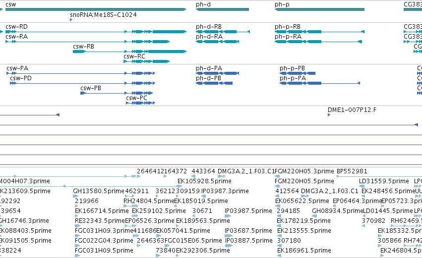Viewport: 422px width, 258px height.
Task: Open the FGM220H05.5prime EST
Action: click(x=304, y=181)
